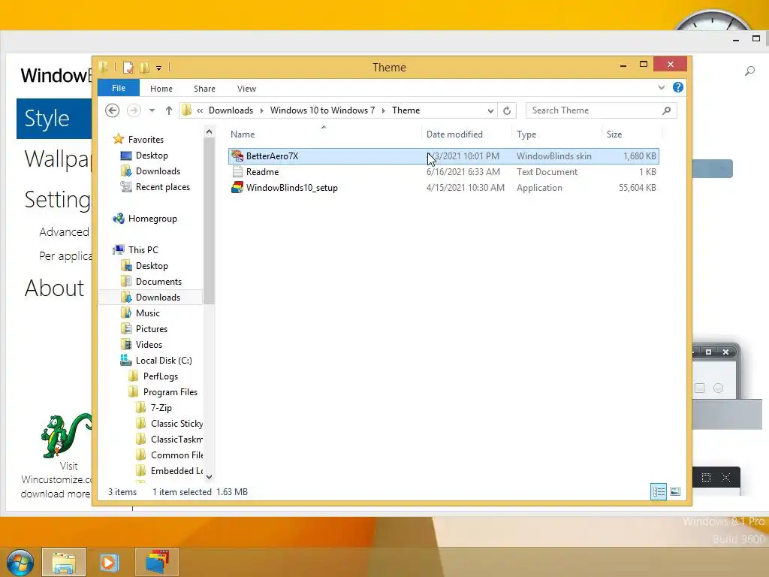
Task: Expand the ribbon with the chevron
Action: pos(661,87)
